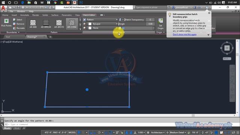Click the Open file icon in quick access toolbar
Screen dimensions: 240x135
14,7
